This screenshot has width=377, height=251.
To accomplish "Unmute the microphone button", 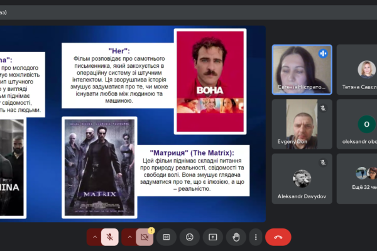I will [109, 237].
